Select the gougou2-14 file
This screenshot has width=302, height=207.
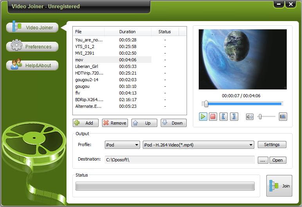click(x=129, y=80)
